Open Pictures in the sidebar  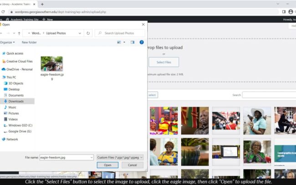coord(11,113)
